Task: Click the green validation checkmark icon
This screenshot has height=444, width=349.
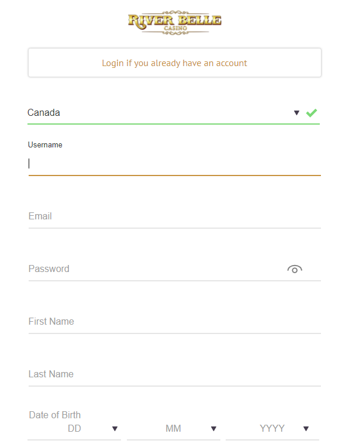Action: point(312,113)
